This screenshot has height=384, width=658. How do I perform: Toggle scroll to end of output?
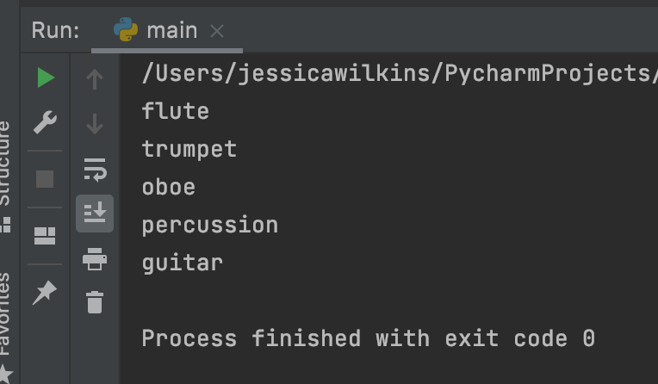coord(95,213)
